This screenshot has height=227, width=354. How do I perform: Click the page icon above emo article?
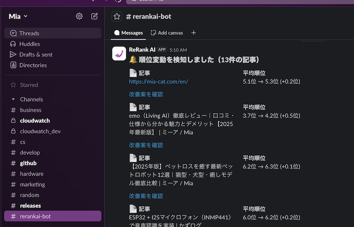133,107
